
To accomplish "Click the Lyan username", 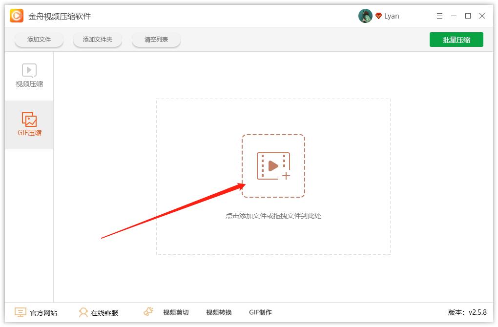I will point(392,16).
